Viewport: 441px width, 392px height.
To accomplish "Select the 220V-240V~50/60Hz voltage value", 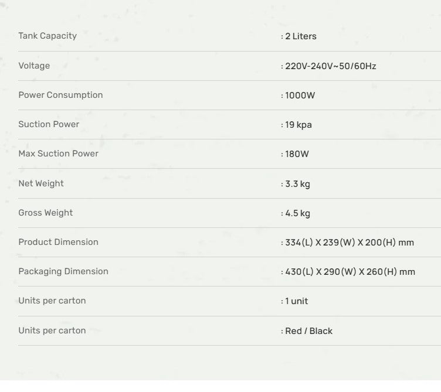I will click(330, 66).
